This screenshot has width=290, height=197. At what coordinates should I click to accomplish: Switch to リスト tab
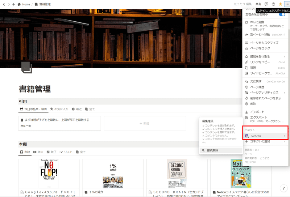(66, 152)
